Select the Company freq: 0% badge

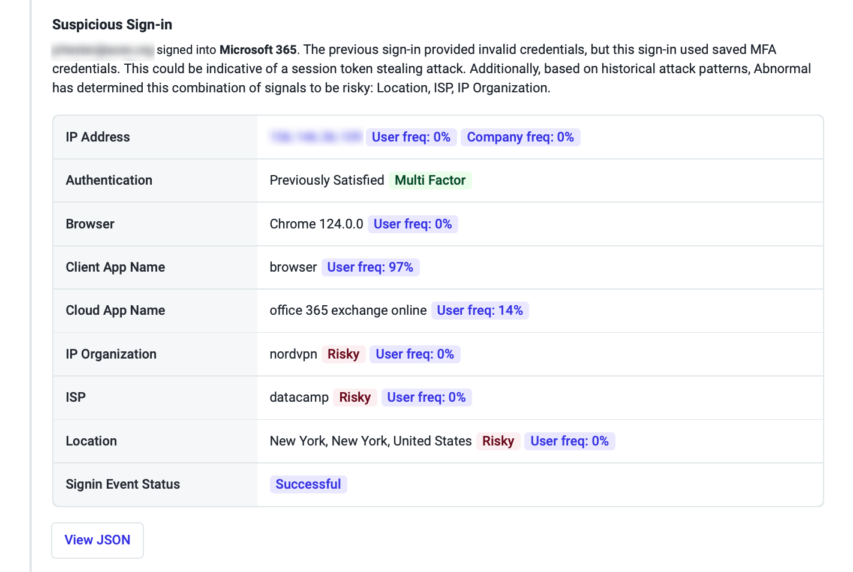[520, 137]
